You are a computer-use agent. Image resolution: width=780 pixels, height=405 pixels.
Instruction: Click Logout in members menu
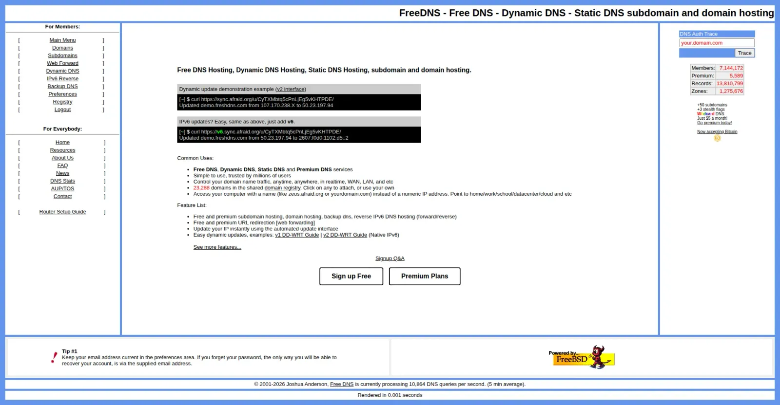[x=62, y=110]
